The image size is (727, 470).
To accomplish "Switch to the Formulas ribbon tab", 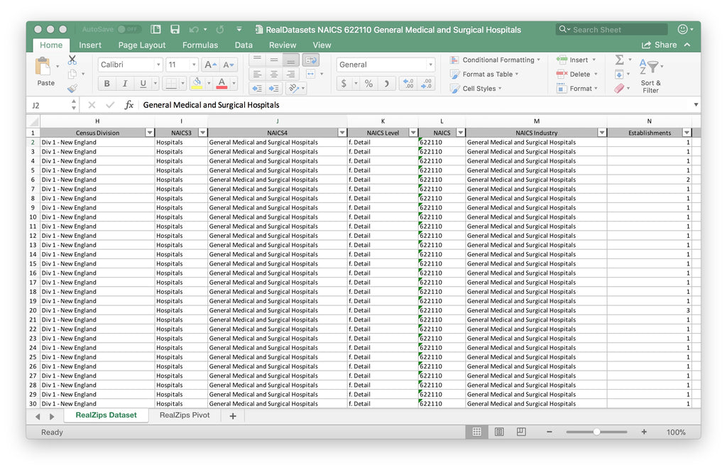I will tap(200, 45).
